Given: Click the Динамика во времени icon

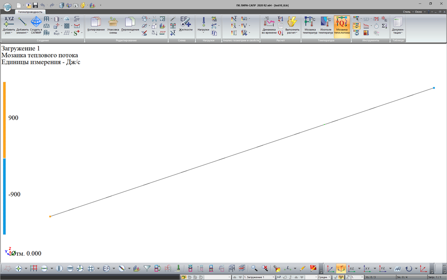Looking at the screenshot, I should click(269, 25).
